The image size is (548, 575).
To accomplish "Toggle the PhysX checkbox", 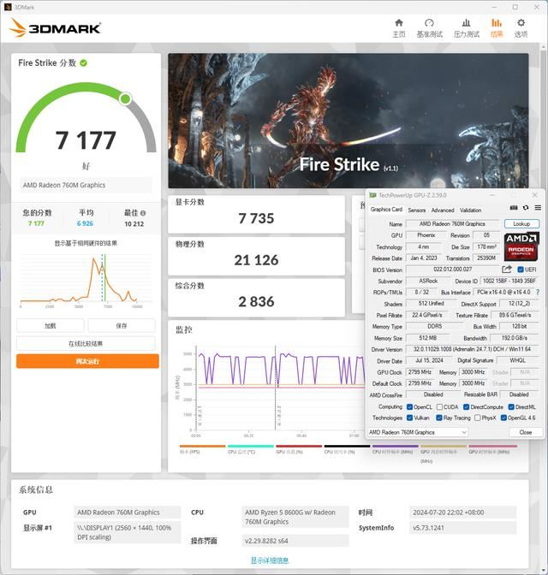I will click(479, 418).
